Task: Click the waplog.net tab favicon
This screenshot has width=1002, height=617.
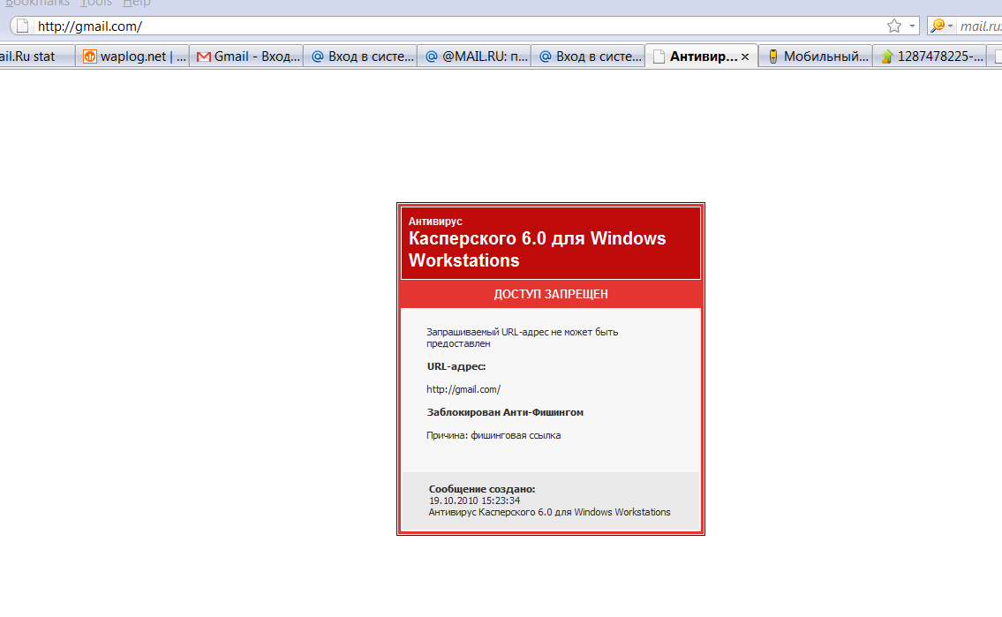Action: pyautogui.click(x=90, y=56)
